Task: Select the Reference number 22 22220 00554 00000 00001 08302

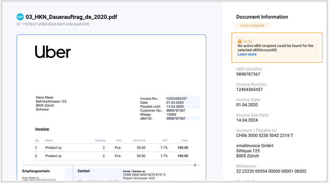Action: tap(271, 171)
